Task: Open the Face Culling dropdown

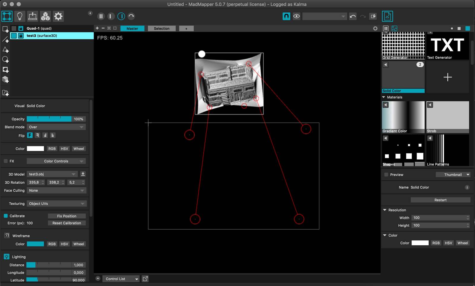Action: pyautogui.click(x=56, y=190)
